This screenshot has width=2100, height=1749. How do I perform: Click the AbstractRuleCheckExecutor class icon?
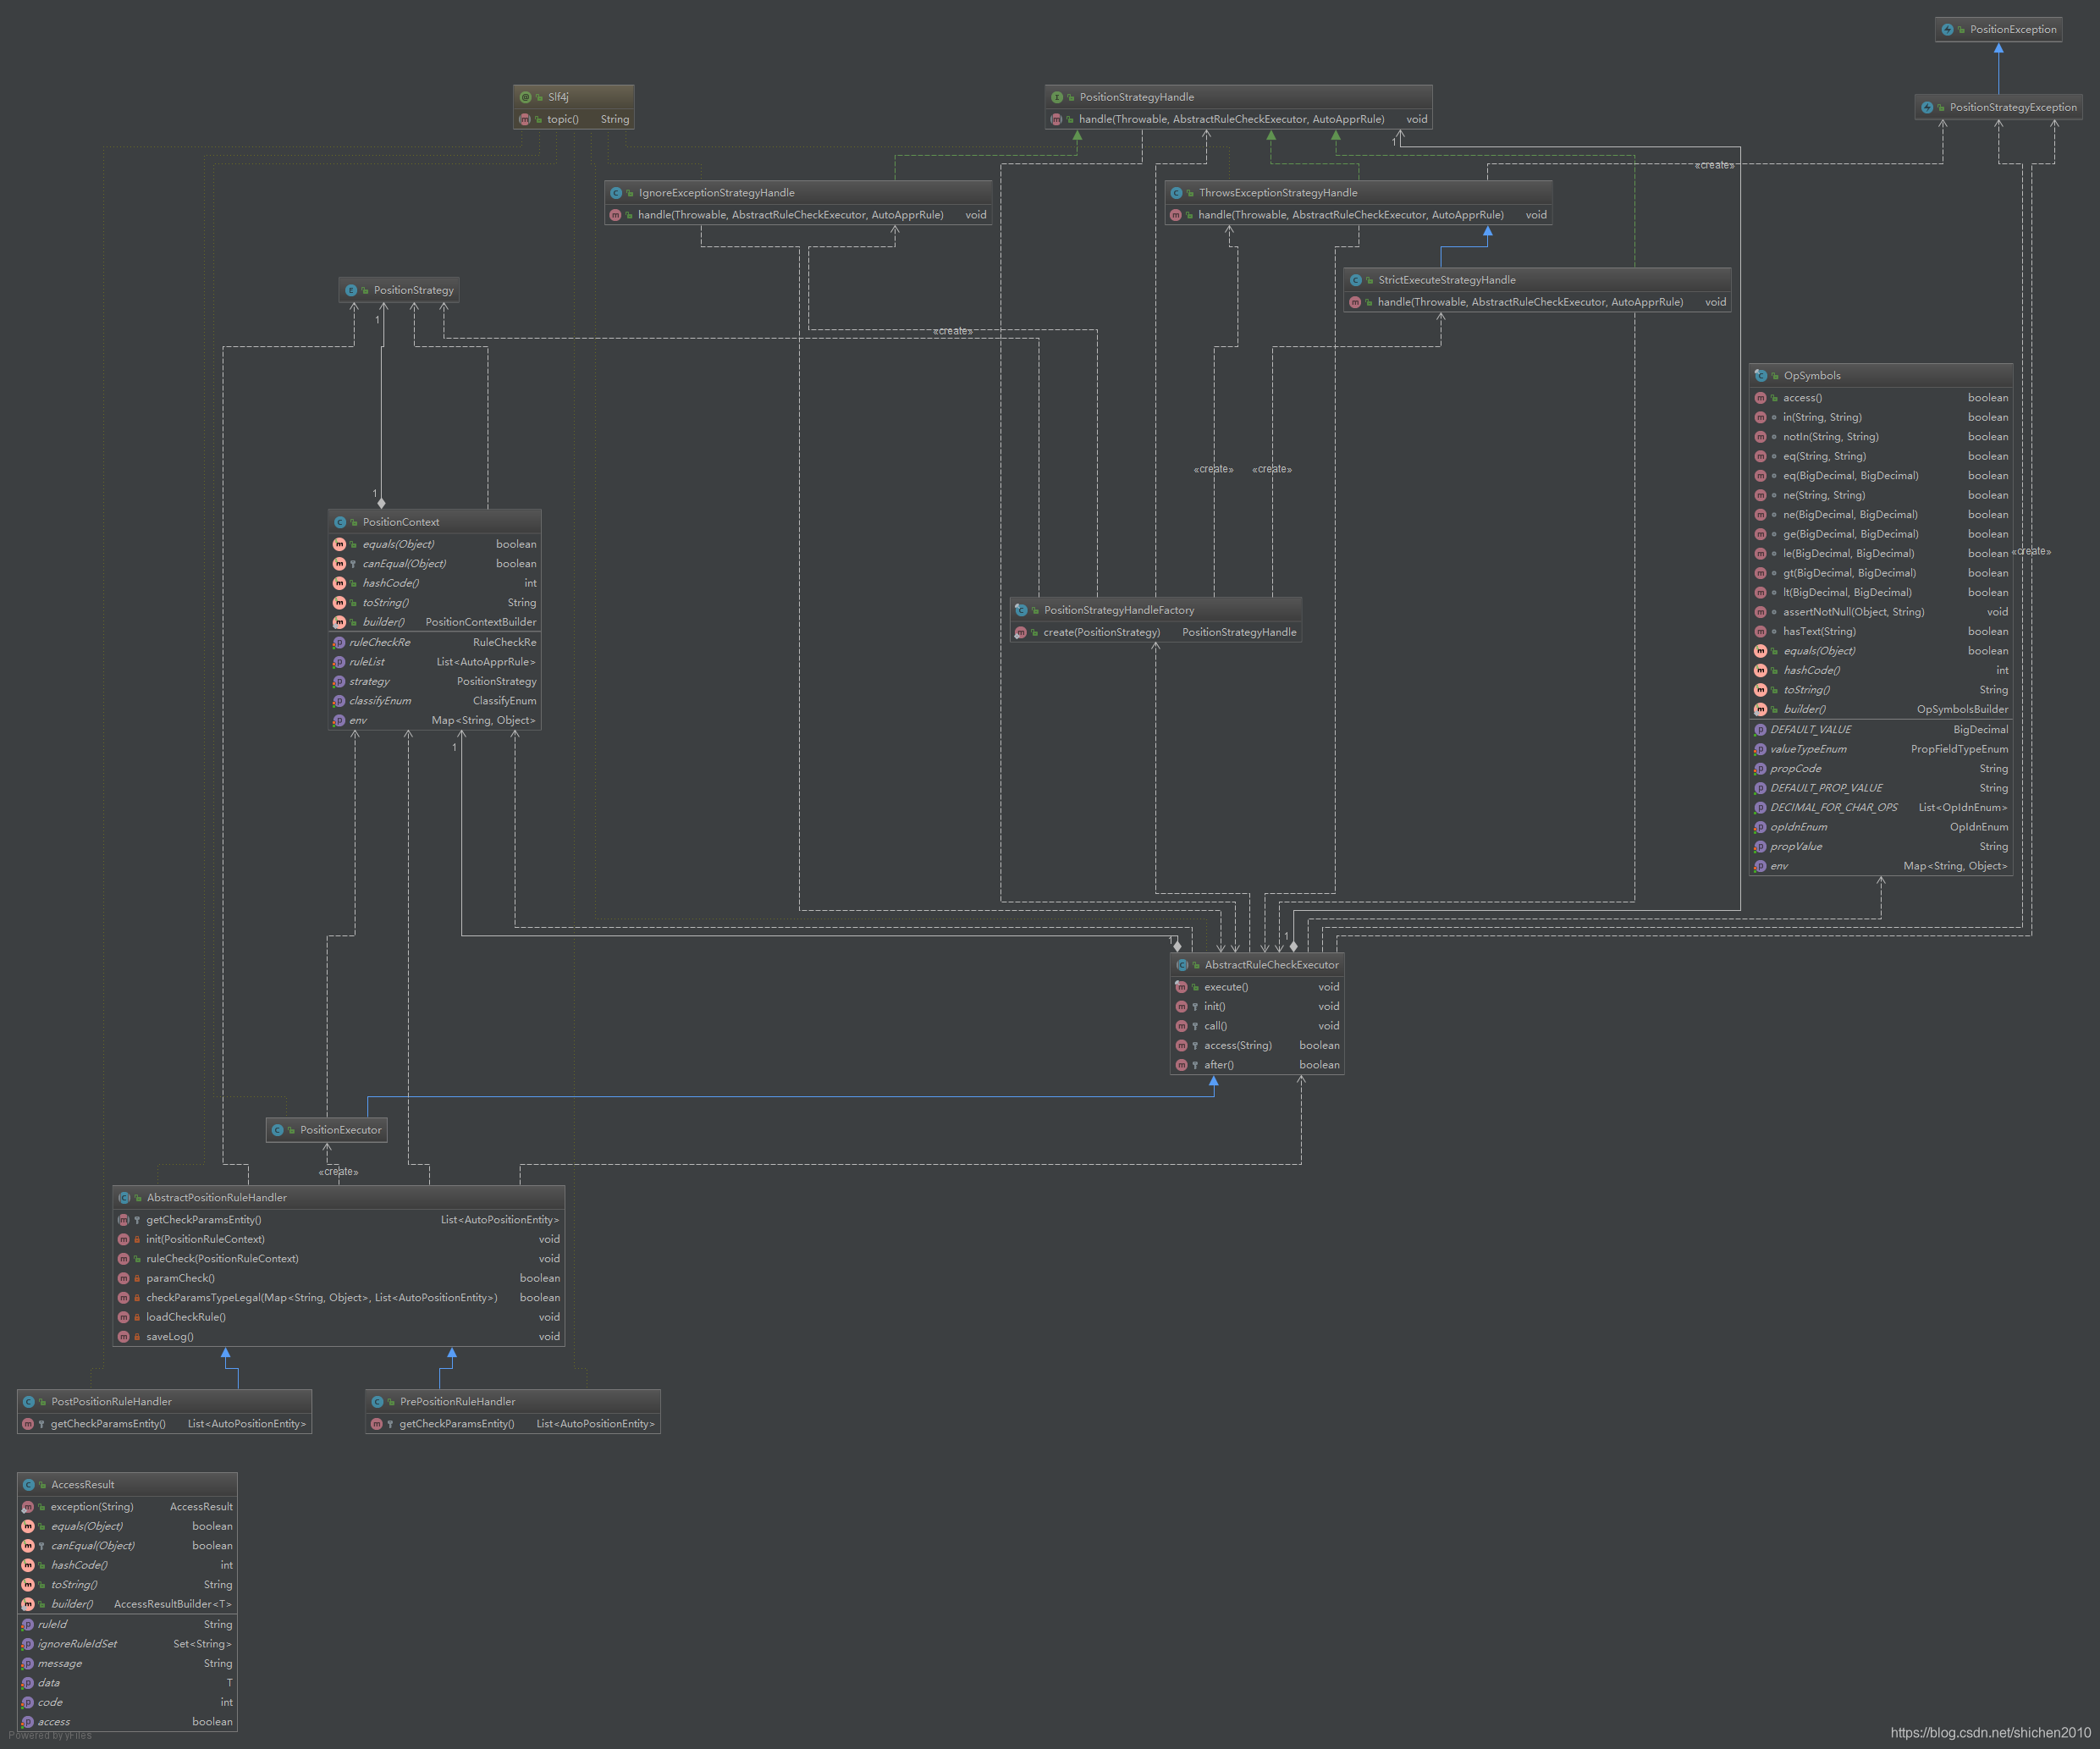pos(1182,965)
